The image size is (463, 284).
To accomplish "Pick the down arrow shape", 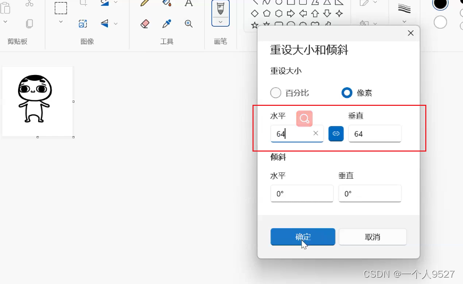I will [x=327, y=13].
